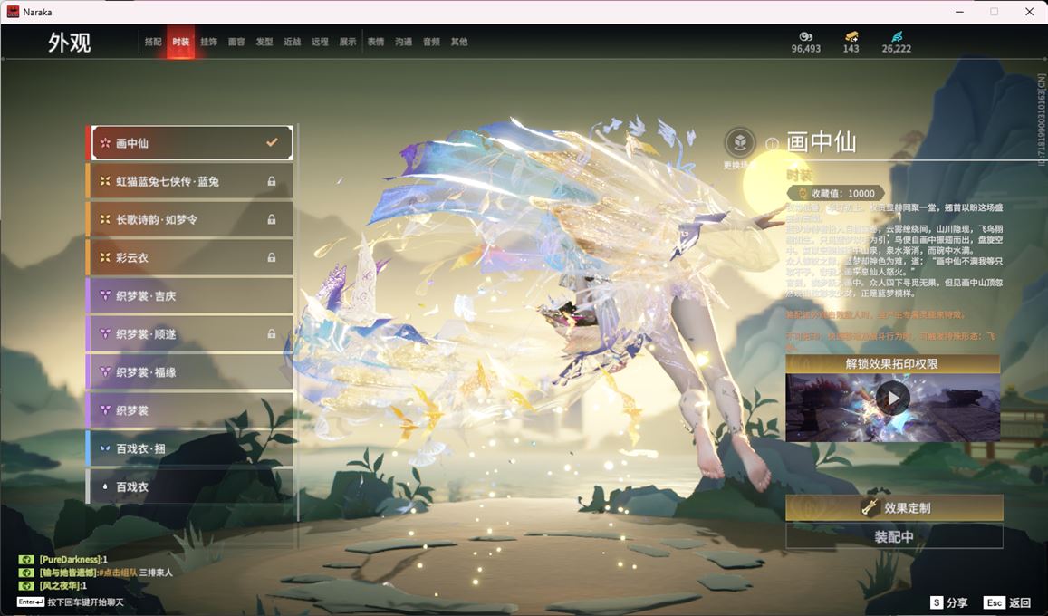This screenshot has height=616, width=1048.
Task: Select the 织梦裳·吉庆 outfit
Action: tap(190, 295)
